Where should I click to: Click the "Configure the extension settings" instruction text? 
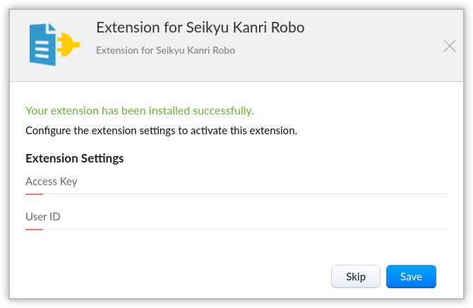(161, 131)
